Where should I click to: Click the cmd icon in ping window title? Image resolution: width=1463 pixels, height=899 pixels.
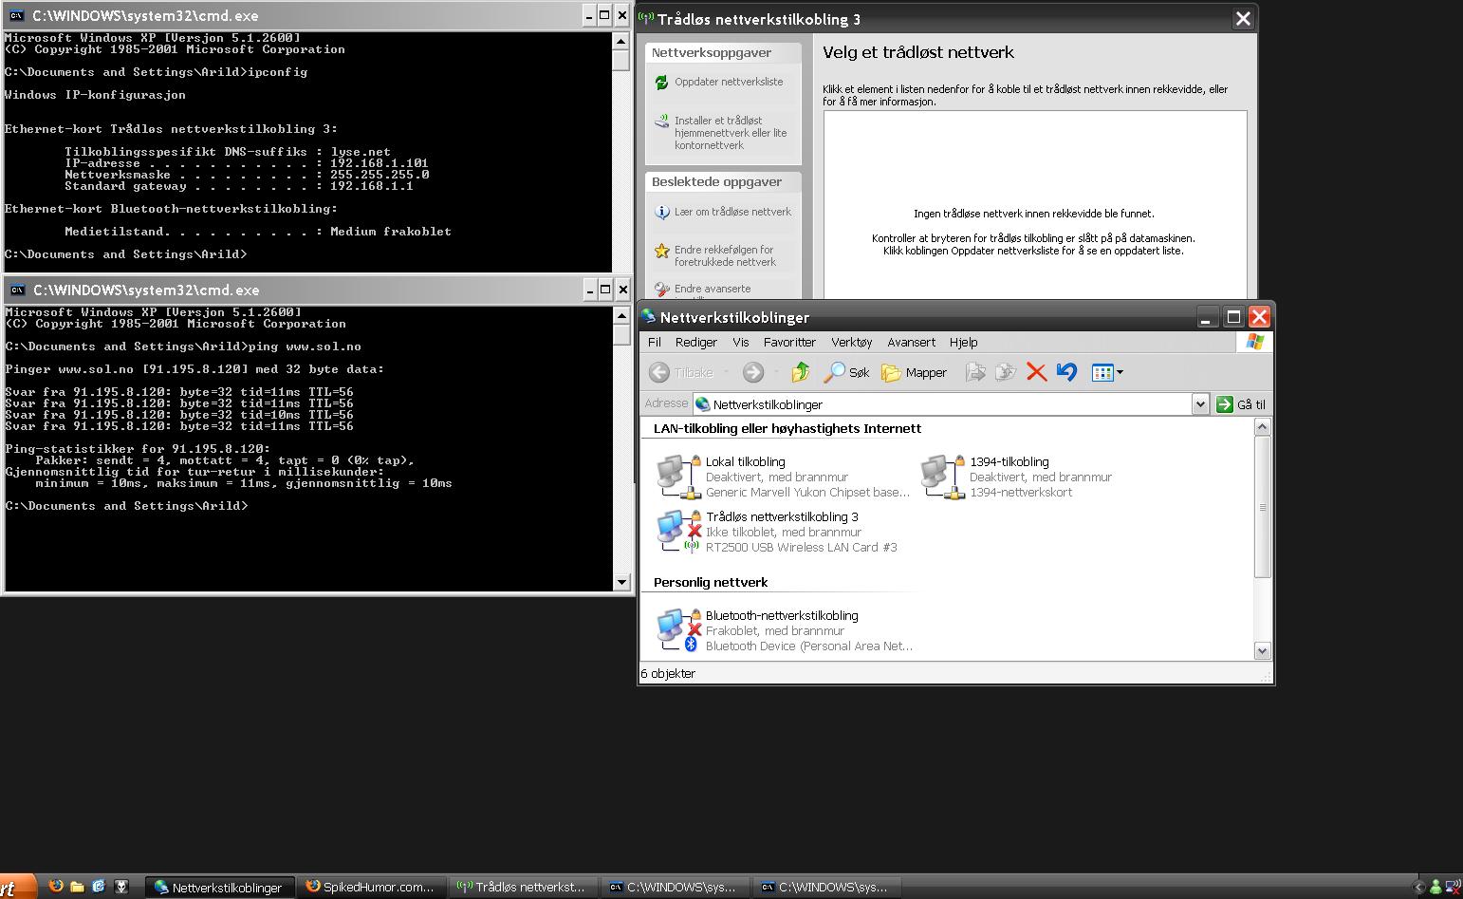click(16, 290)
